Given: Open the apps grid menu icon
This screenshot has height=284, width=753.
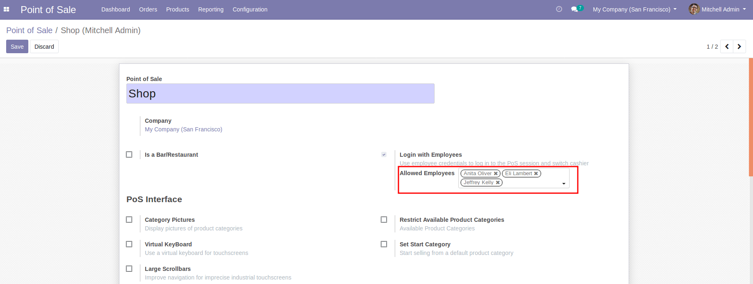Looking at the screenshot, I should (6, 9).
